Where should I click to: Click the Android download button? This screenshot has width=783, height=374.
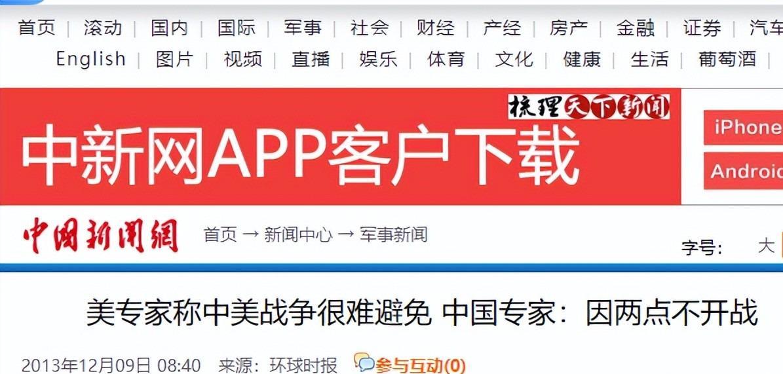point(744,171)
